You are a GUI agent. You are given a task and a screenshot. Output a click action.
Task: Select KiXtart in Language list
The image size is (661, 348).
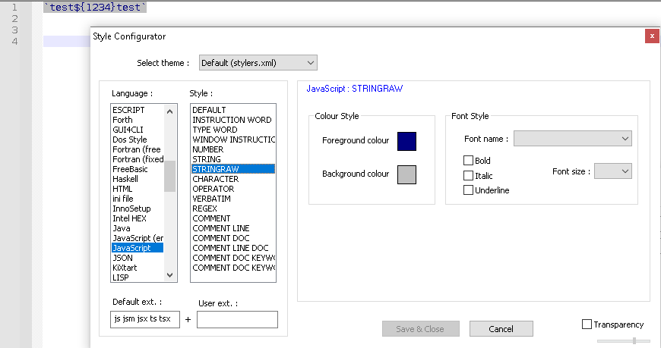coord(138,268)
